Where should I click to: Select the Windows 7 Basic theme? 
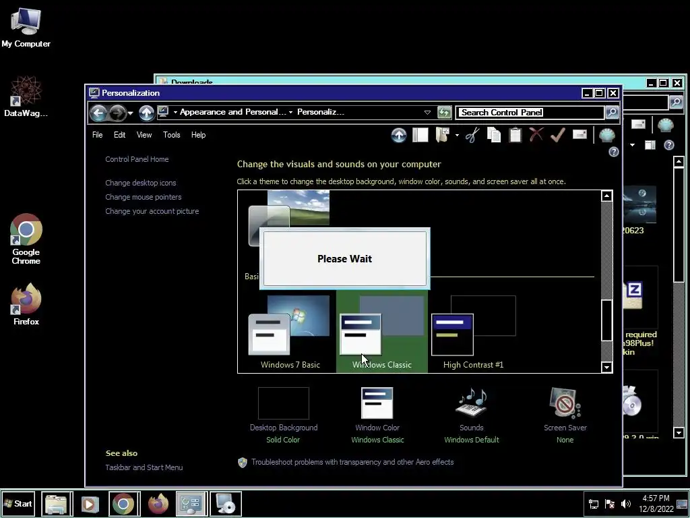click(x=290, y=332)
